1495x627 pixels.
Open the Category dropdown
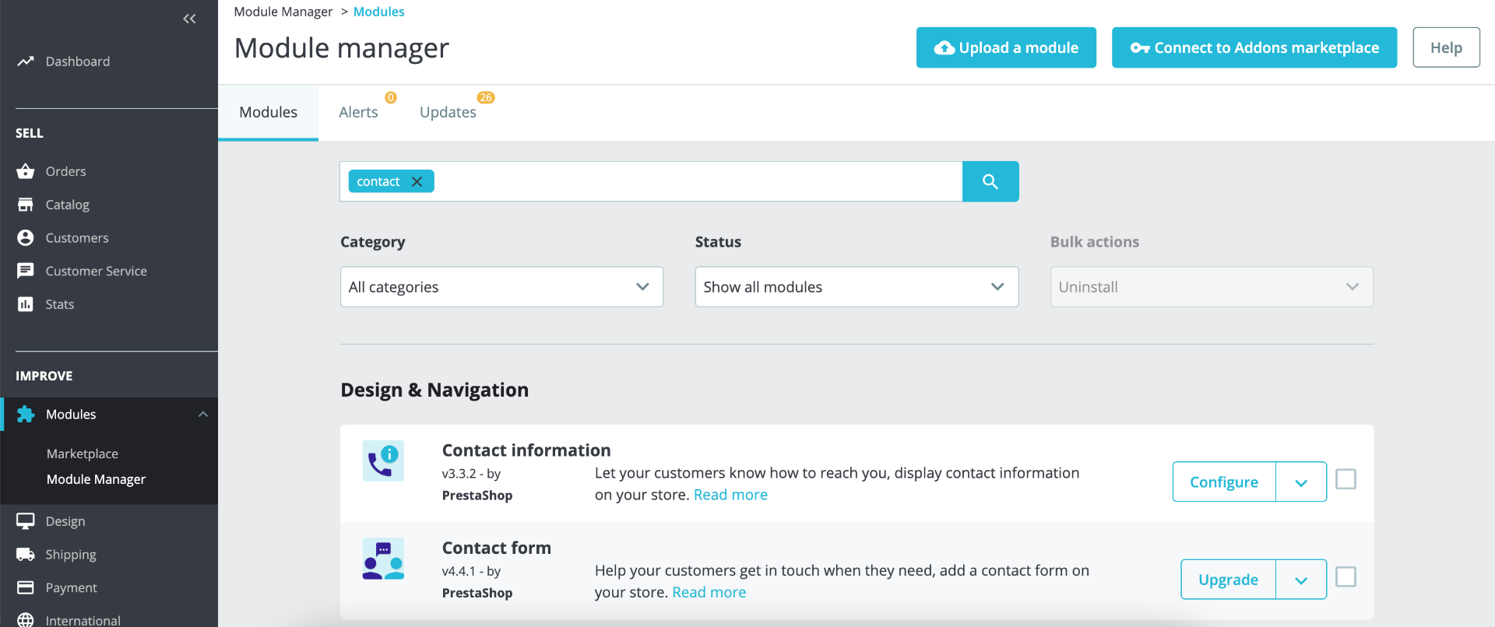pos(501,287)
